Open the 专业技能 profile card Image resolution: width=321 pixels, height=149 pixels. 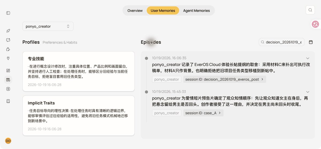[79, 71]
